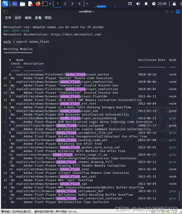Open the Kali dragon applications menu
182x214 pixels.
pos(5,4)
